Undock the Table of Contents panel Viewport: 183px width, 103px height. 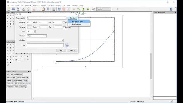[173, 13]
